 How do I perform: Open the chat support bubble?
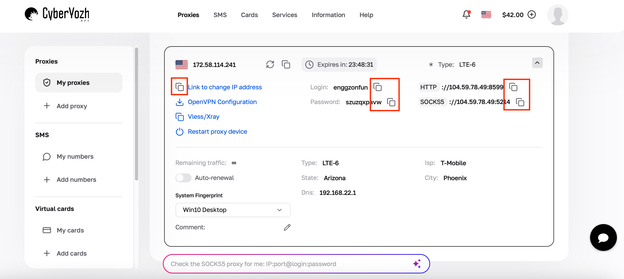pos(603,237)
